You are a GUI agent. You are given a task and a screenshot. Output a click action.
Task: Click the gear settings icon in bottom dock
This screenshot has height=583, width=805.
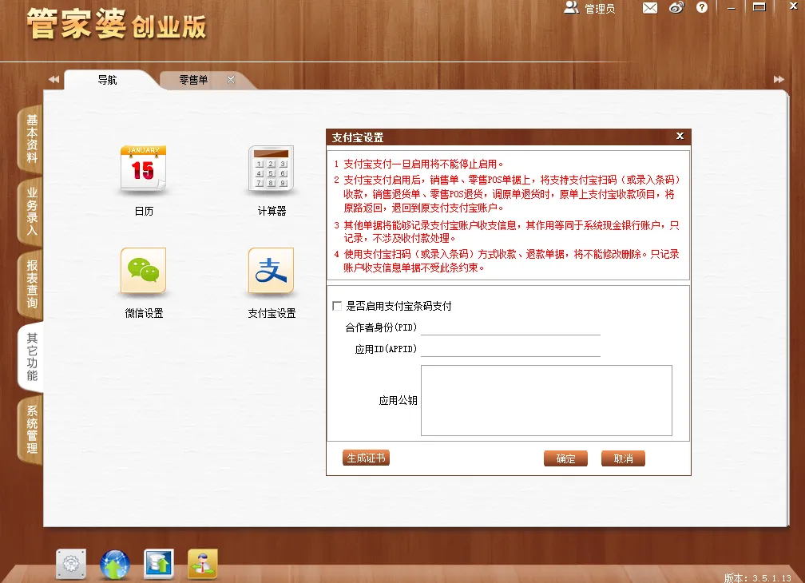coord(71,564)
